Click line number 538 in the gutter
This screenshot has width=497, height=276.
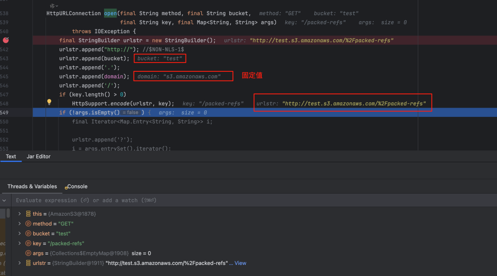pos(5,13)
